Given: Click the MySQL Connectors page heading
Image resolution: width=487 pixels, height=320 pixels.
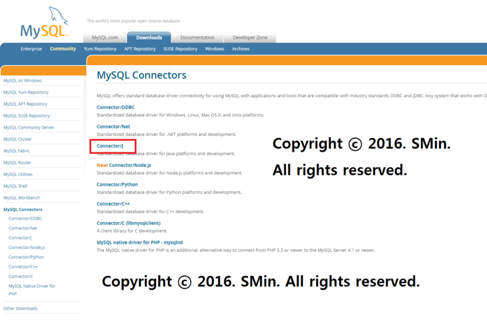Looking at the screenshot, I should pyautogui.click(x=141, y=75).
